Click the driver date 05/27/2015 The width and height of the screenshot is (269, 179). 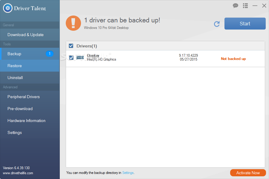click(189, 59)
